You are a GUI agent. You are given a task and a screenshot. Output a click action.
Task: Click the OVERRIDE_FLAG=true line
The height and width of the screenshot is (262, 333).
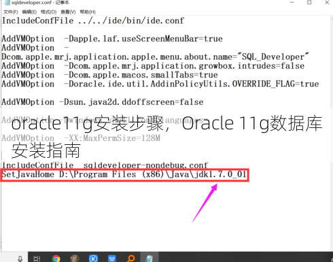[160, 84]
